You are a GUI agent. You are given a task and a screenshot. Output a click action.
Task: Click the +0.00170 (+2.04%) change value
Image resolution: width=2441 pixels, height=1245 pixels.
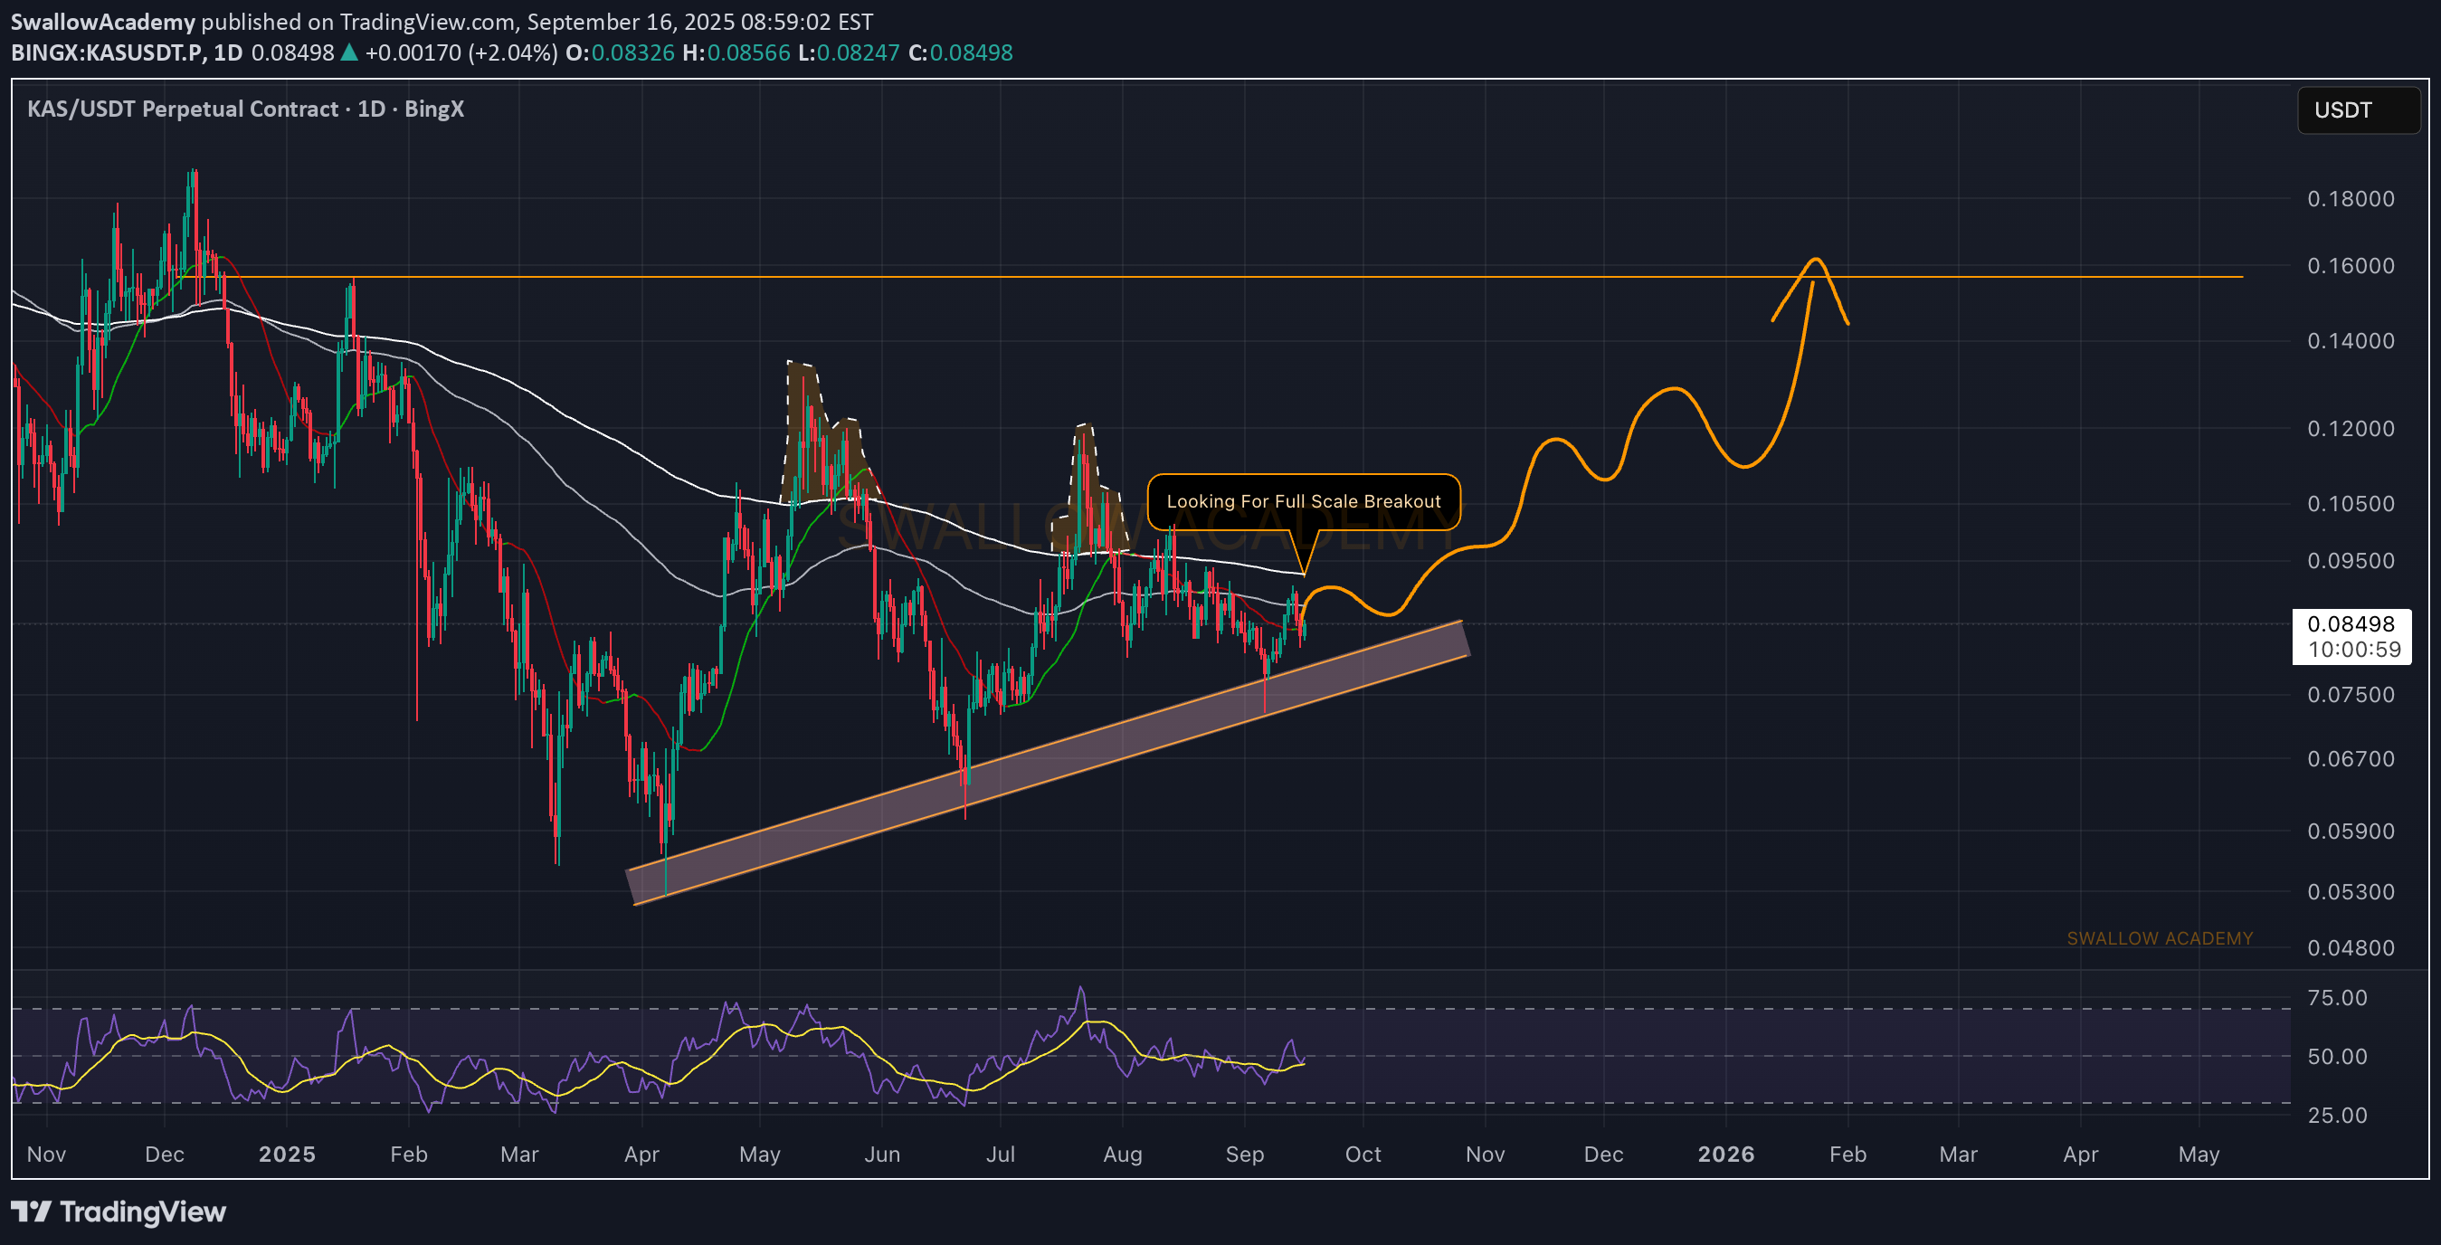click(461, 52)
